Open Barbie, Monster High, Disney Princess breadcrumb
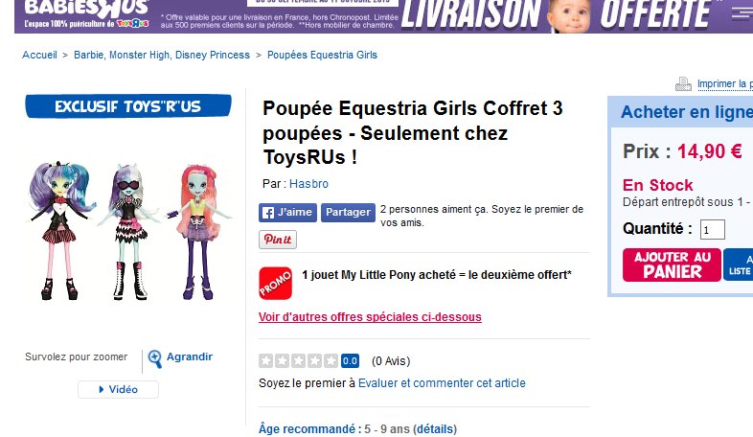 (162, 55)
